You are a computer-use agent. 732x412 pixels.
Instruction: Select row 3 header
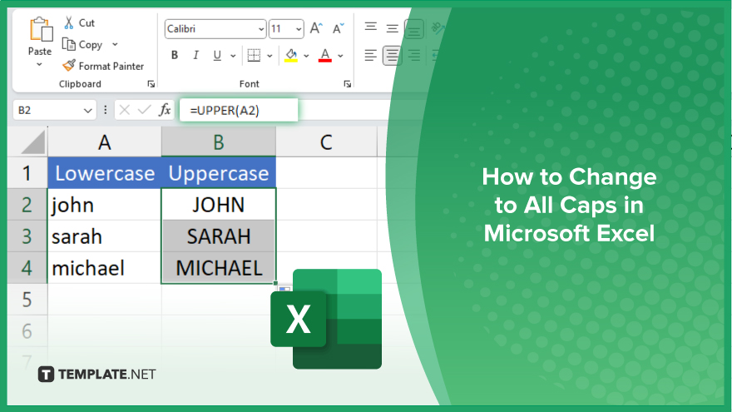point(27,236)
